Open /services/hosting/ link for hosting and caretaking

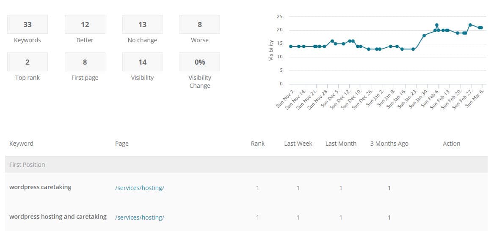(139, 217)
